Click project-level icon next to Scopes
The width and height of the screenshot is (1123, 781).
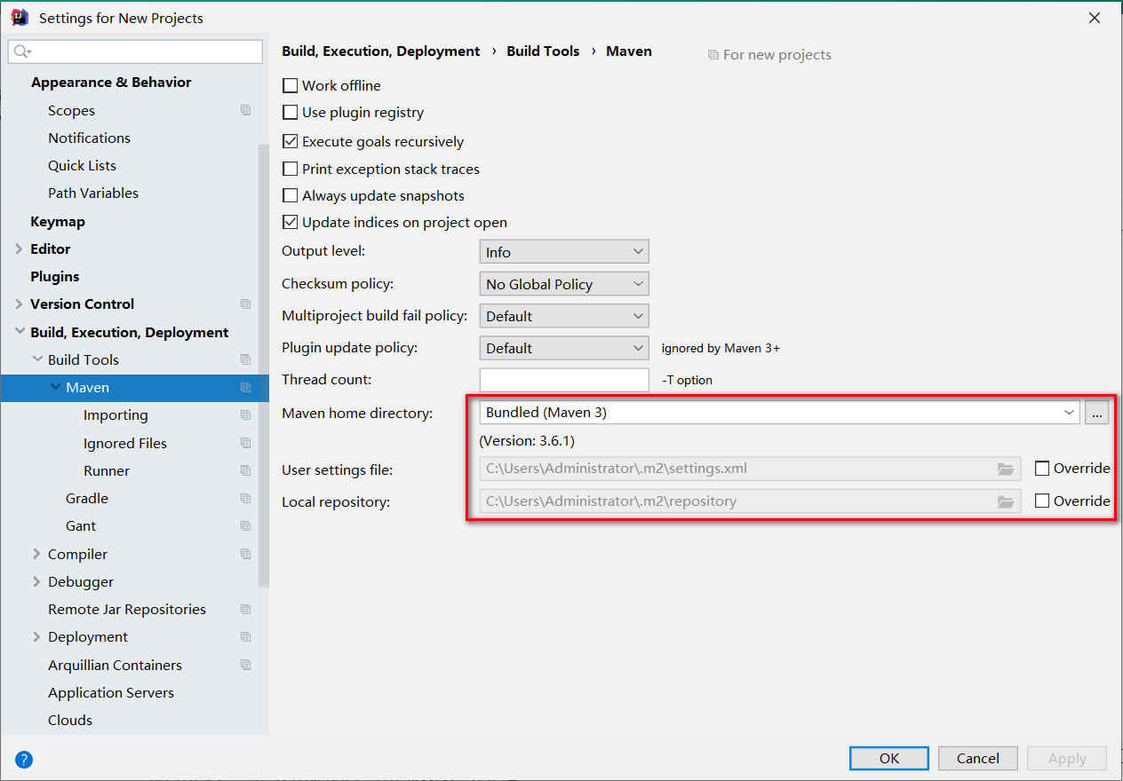point(246,110)
